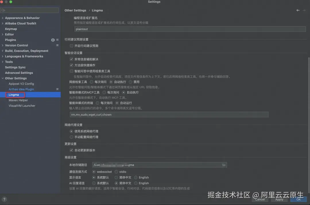Click the small icon beside Plugins badge
Image resolution: width=310 pixels, height=205 pixels.
(x=57, y=40)
